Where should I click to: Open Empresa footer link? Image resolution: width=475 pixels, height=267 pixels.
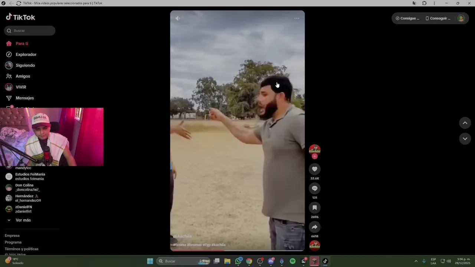pos(12,235)
